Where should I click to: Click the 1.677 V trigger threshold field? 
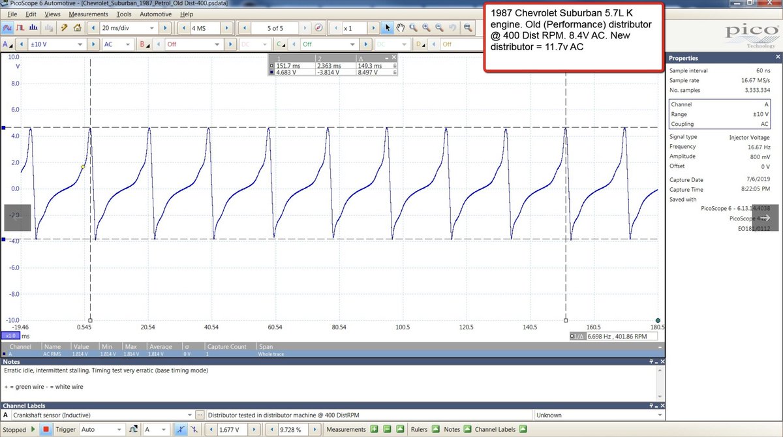point(231,430)
